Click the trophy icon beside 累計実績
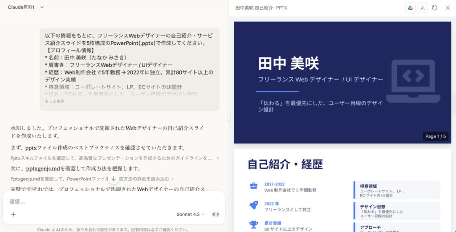Screen dimensions: 456x232 tap(253, 224)
